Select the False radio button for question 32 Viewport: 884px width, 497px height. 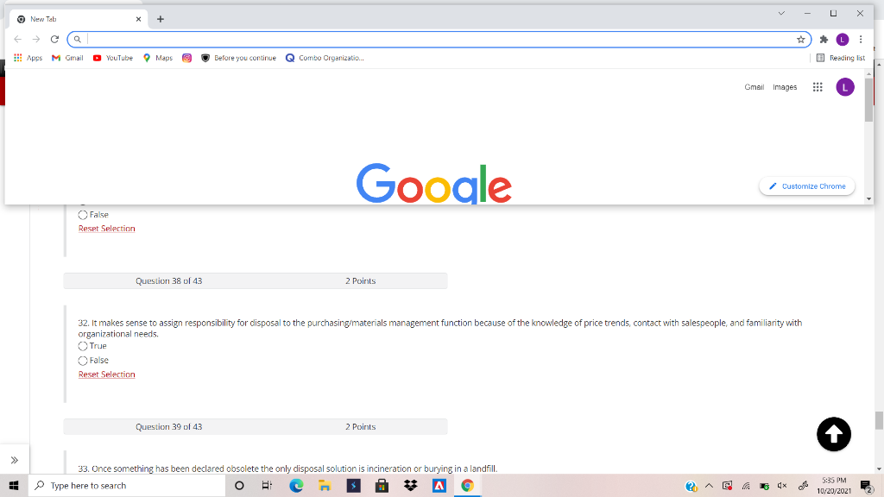(x=83, y=360)
